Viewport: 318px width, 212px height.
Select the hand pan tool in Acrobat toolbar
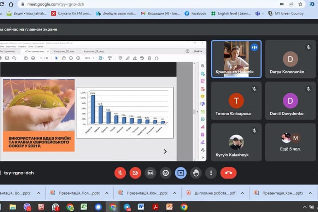(64, 58)
